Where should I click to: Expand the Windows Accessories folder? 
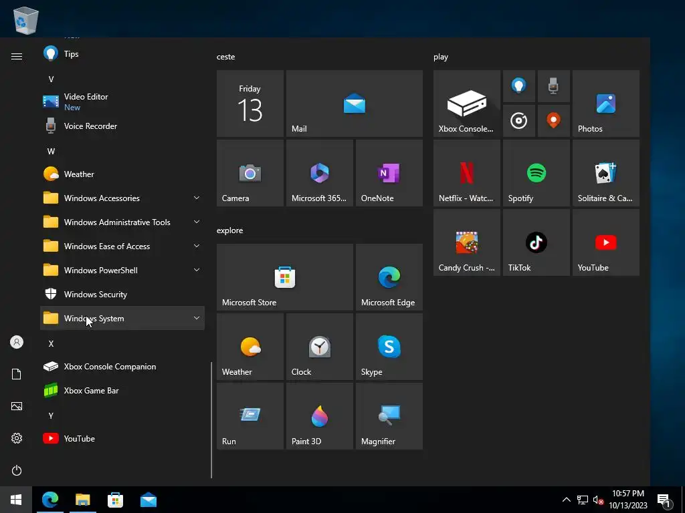(x=122, y=198)
